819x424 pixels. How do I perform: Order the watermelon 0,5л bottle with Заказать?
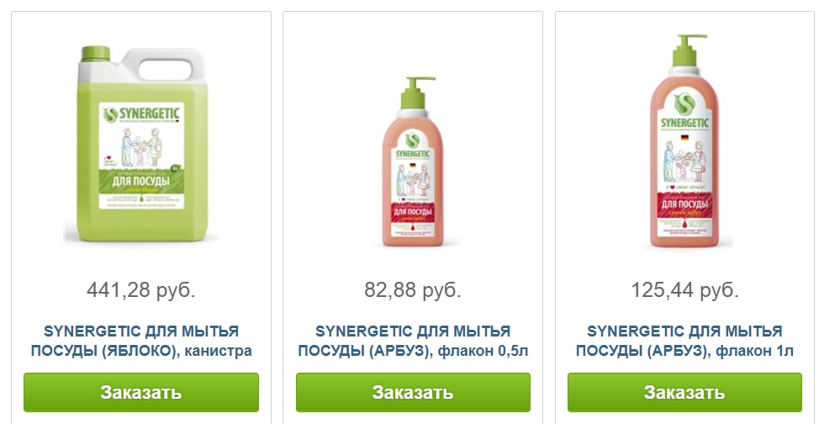(413, 392)
